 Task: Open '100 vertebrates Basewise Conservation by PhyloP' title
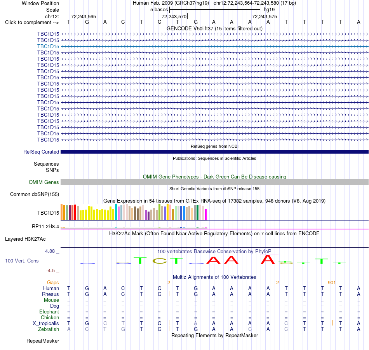pos(214,252)
